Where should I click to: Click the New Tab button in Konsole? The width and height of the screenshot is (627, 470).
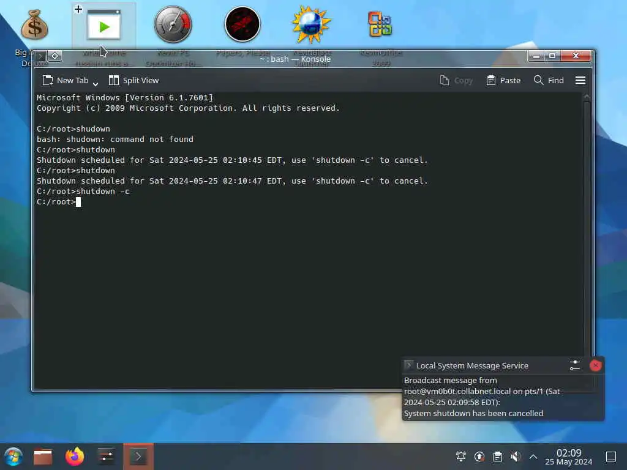point(65,80)
